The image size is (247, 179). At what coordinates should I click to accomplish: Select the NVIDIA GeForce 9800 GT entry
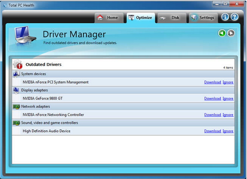click(123, 98)
